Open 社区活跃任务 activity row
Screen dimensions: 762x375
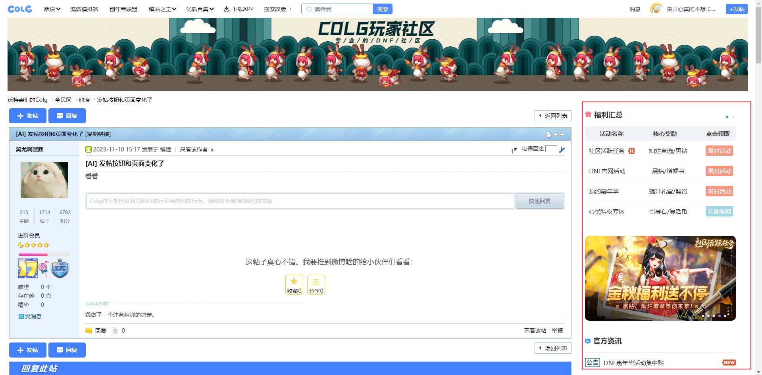click(x=660, y=151)
